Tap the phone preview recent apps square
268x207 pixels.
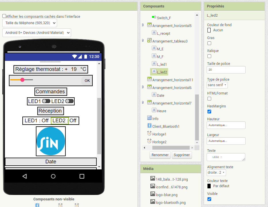pyautogui.click(x=82, y=176)
